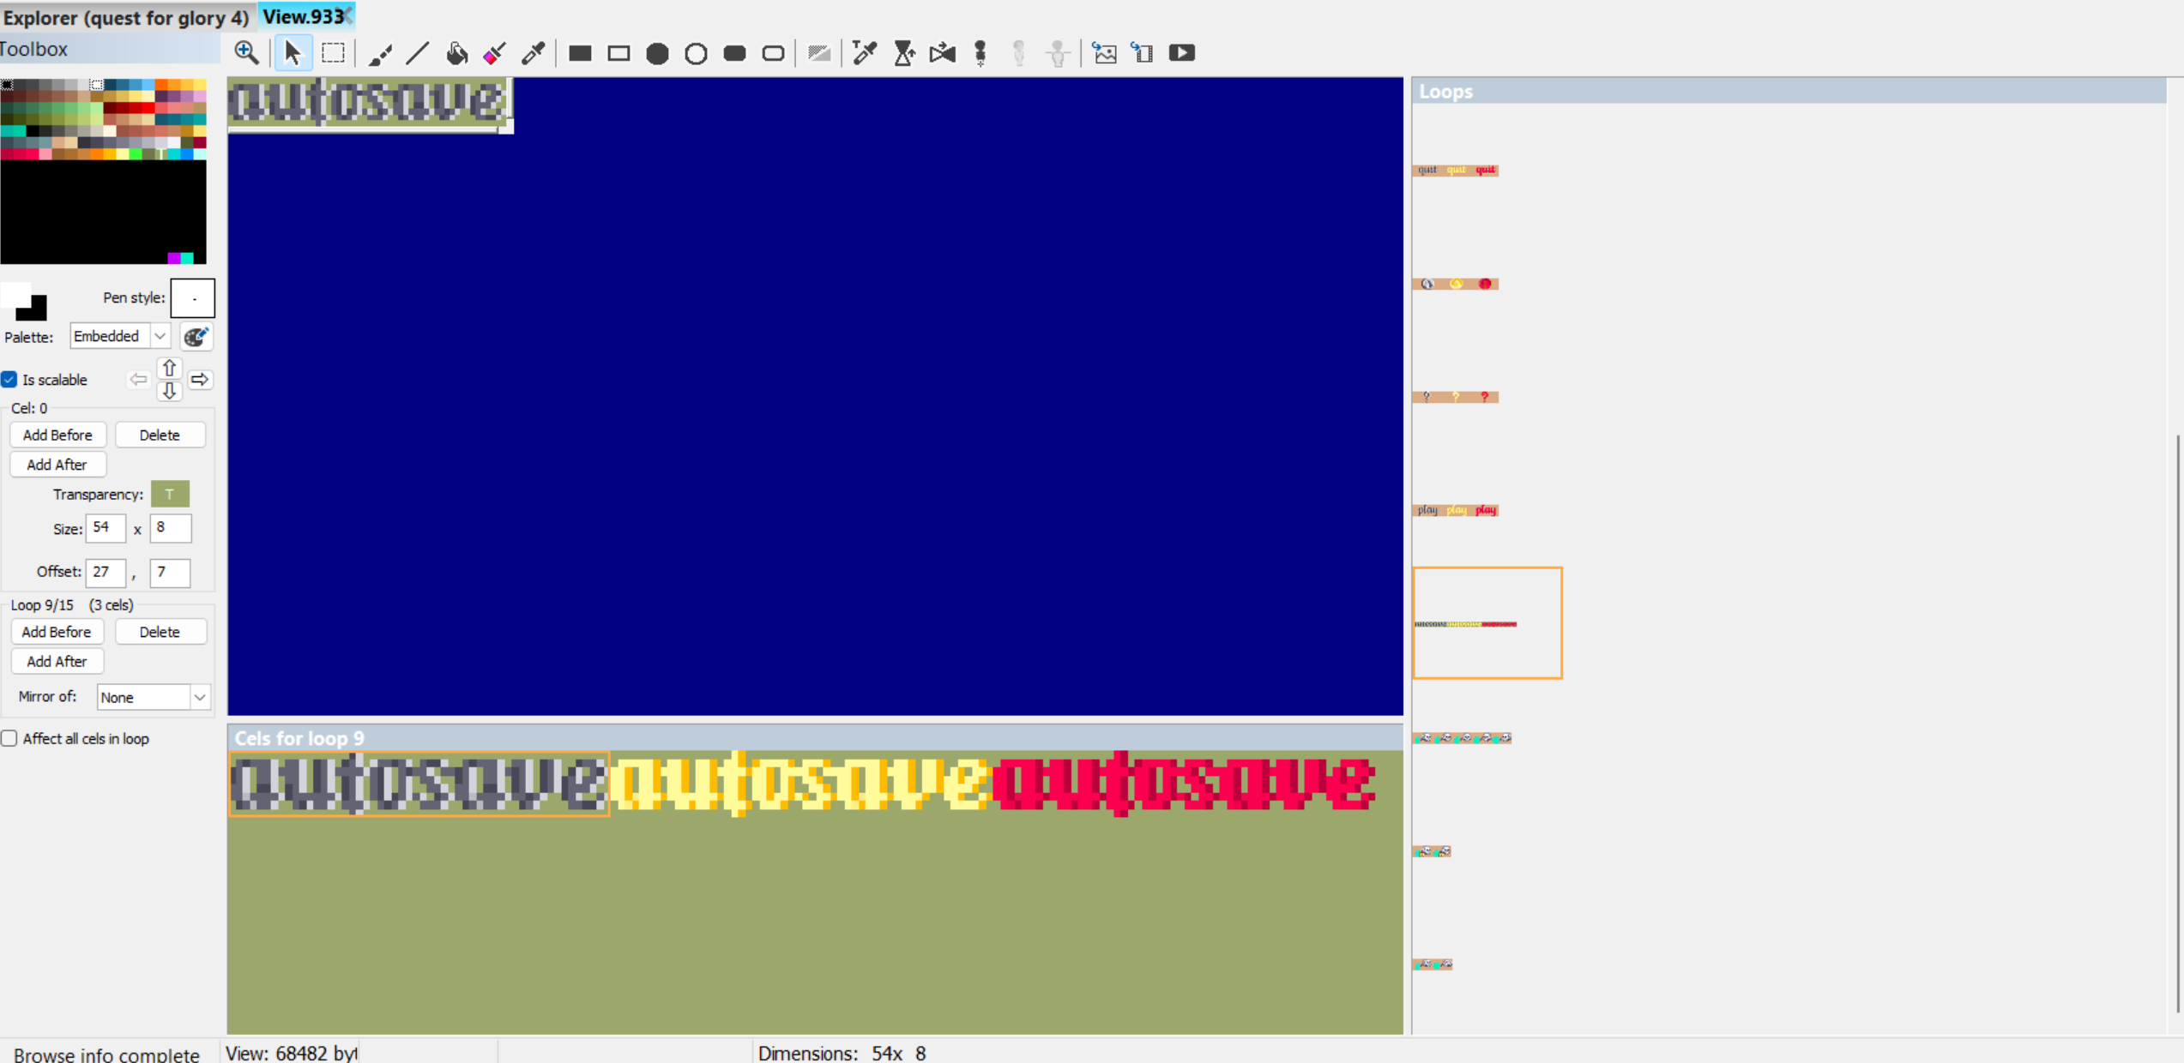
Task: Choose the dashed rectangular selection tool
Action: (x=333, y=53)
